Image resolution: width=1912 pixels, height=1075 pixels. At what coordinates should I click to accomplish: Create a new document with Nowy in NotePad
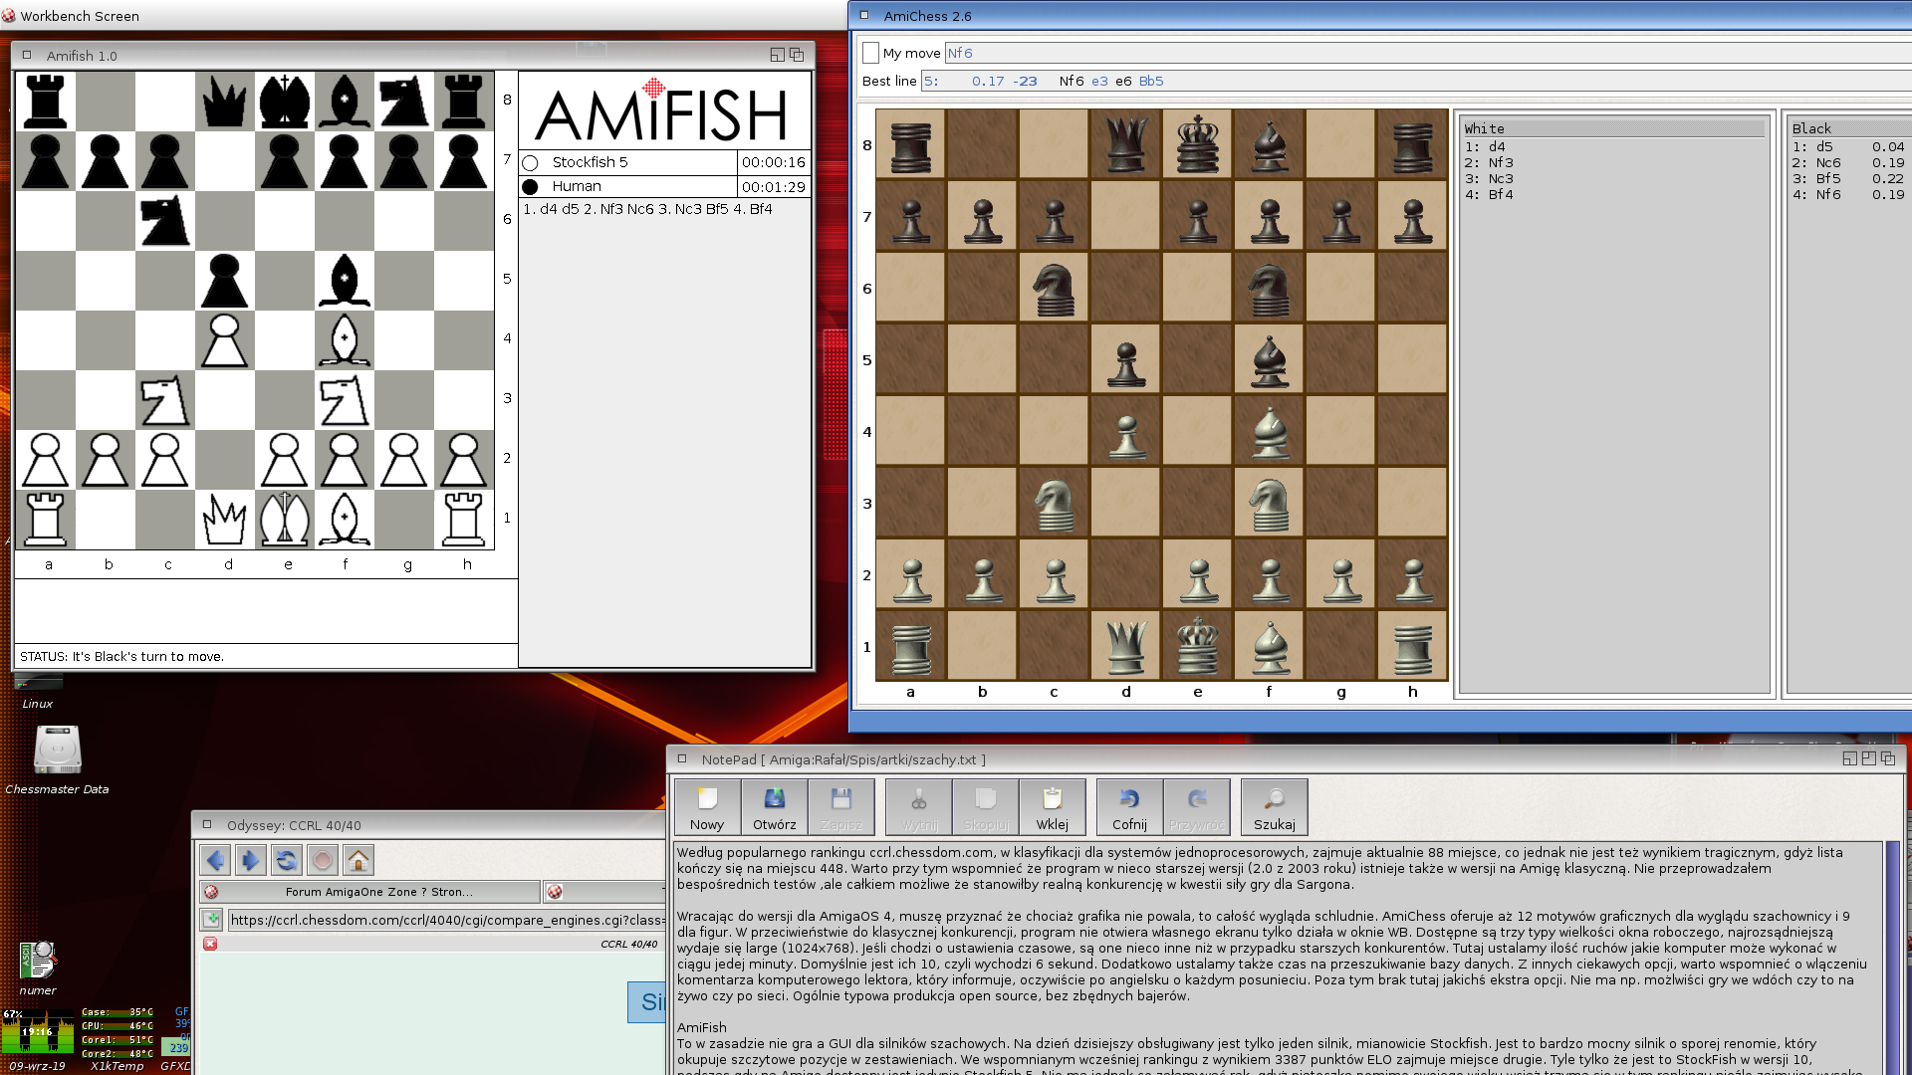pyautogui.click(x=707, y=807)
